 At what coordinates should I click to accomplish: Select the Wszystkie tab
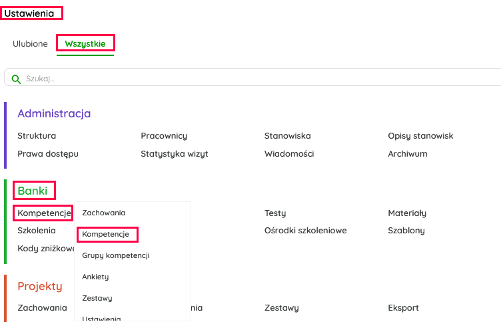[x=85, y=44]
